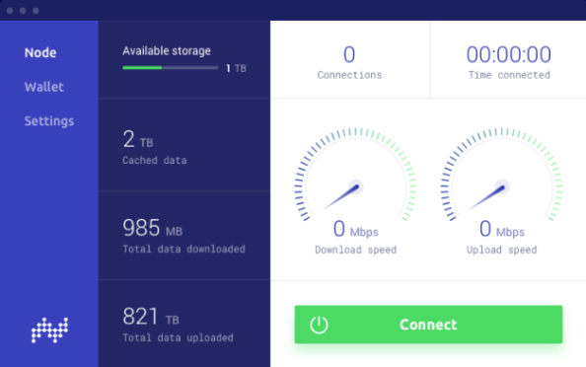Click the 'Download speed' label
This screenshot has height=367, width=586.
pos(355,250)
